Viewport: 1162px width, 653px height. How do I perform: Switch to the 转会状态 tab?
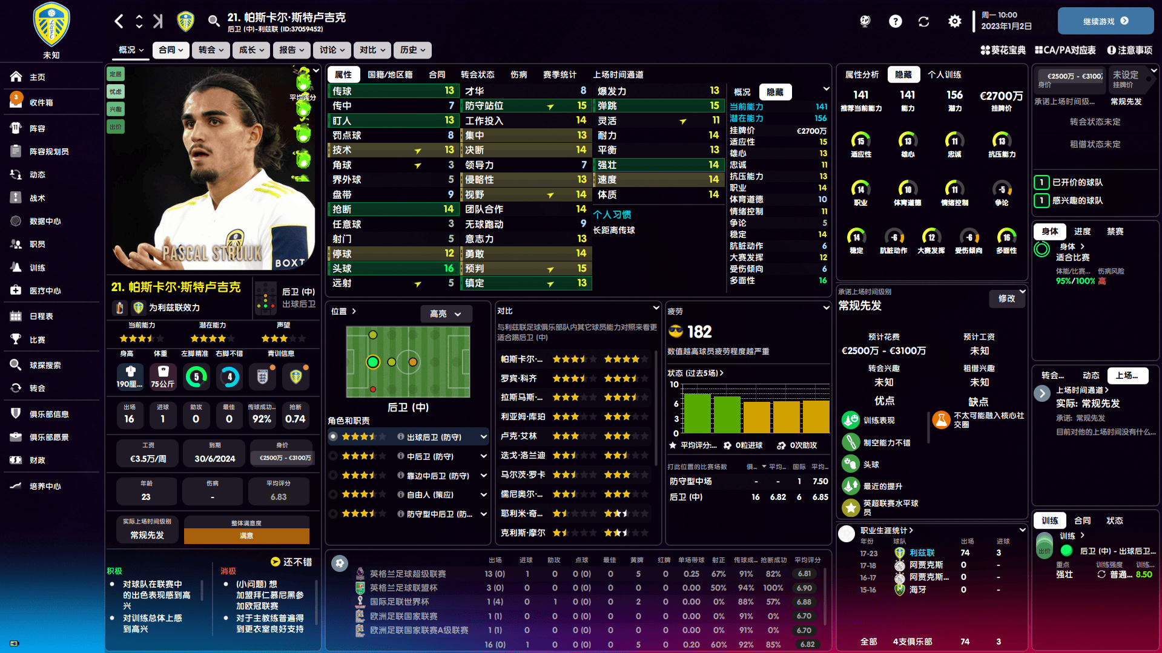[478, 74]
